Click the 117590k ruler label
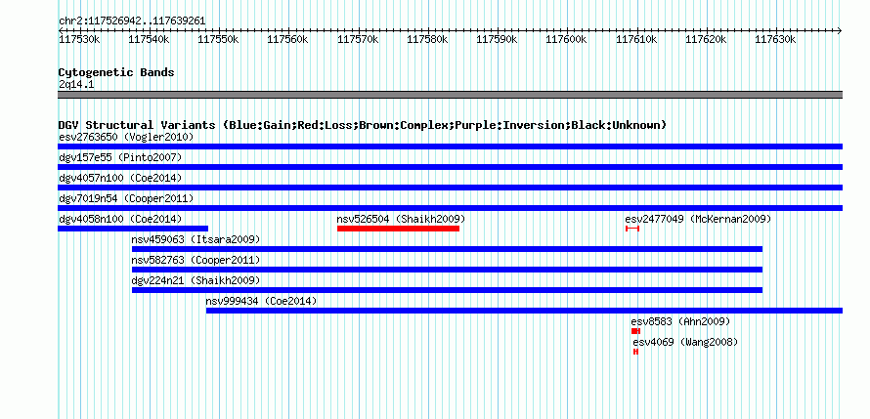The width and height of the screenshot is (870, 419). click(498, 39)
